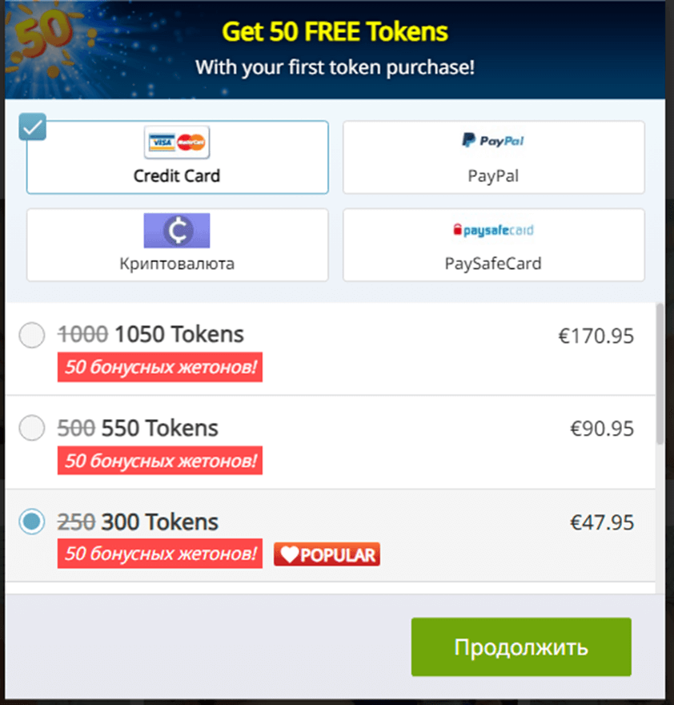Choose the PaySafeCard payment method label
674x705 pixels.
[493, 264]
